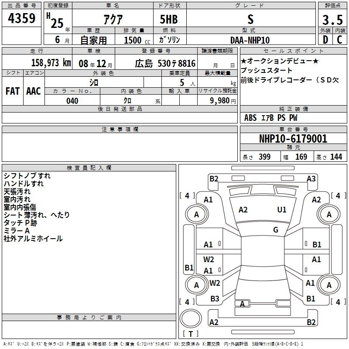Click the vehicle history value 自家用
This screenshot has width=349, height=349.
coord(93,40)
